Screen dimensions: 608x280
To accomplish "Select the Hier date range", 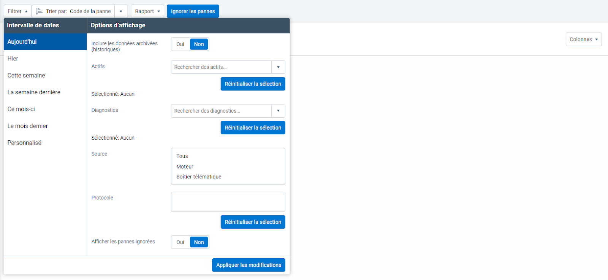I will click(45, 59).
